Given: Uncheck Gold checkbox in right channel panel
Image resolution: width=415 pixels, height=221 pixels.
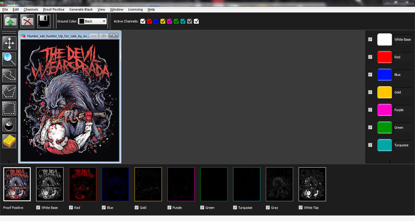Looking at the screenshot, I should pyautogui.click(x=370, y=92).
